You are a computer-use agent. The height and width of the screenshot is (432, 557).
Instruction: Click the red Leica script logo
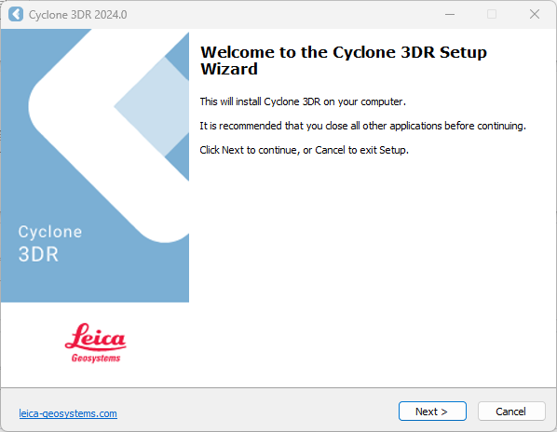(95, 336)
